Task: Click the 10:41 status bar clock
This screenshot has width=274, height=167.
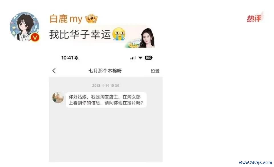Action: click(x=67, y=58)
